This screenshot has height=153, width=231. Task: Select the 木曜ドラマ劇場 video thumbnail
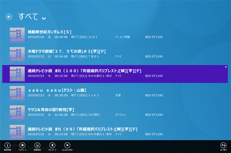[x=17, y=54]
